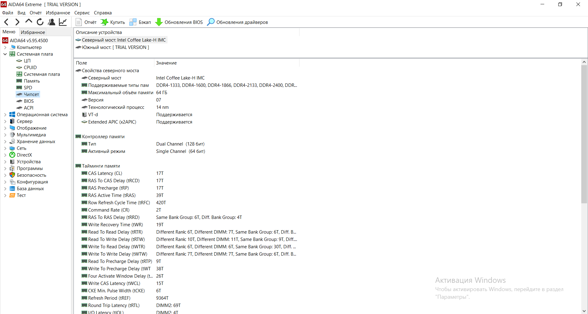Collapse the Системная плата tree node
588x314 pixels.
tap(5, 54)
